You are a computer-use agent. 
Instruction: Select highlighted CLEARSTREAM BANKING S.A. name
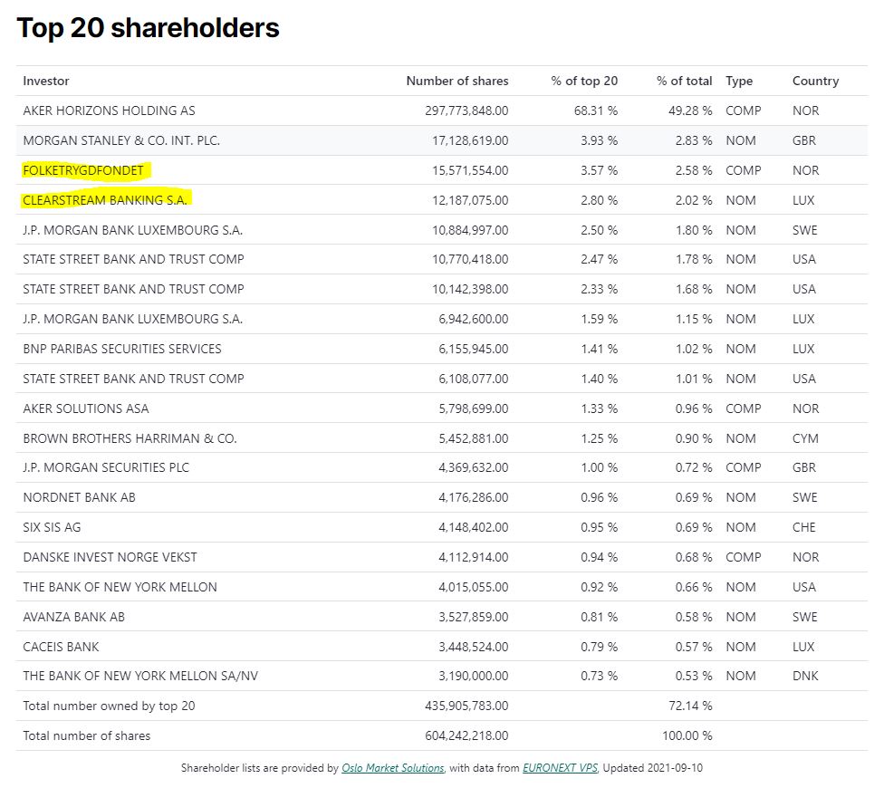click(105, 200)
